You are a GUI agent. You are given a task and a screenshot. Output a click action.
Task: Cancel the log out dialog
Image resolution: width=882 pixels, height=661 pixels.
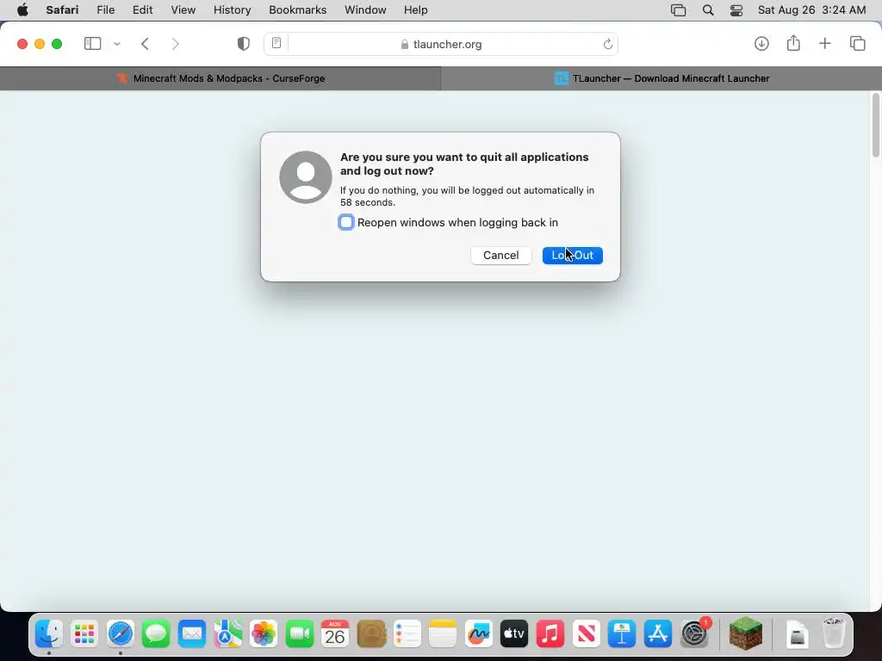[x=500, y=255]
